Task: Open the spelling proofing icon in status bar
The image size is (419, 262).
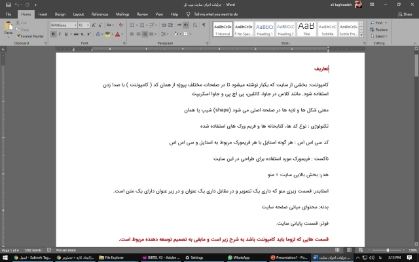Action: [49, 250]
